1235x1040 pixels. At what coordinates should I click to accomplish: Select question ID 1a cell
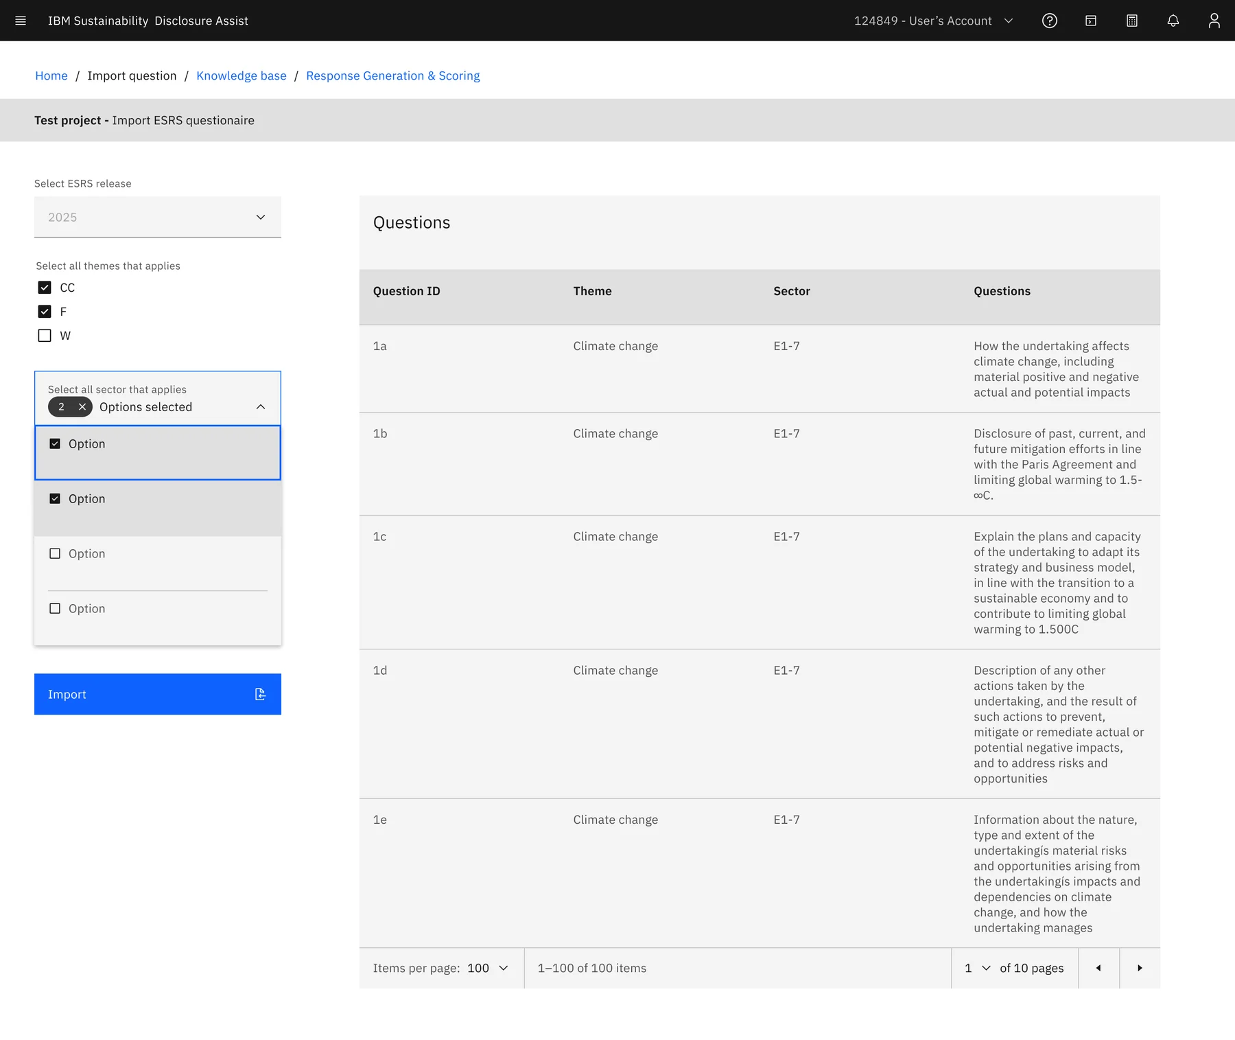[380, 346]
